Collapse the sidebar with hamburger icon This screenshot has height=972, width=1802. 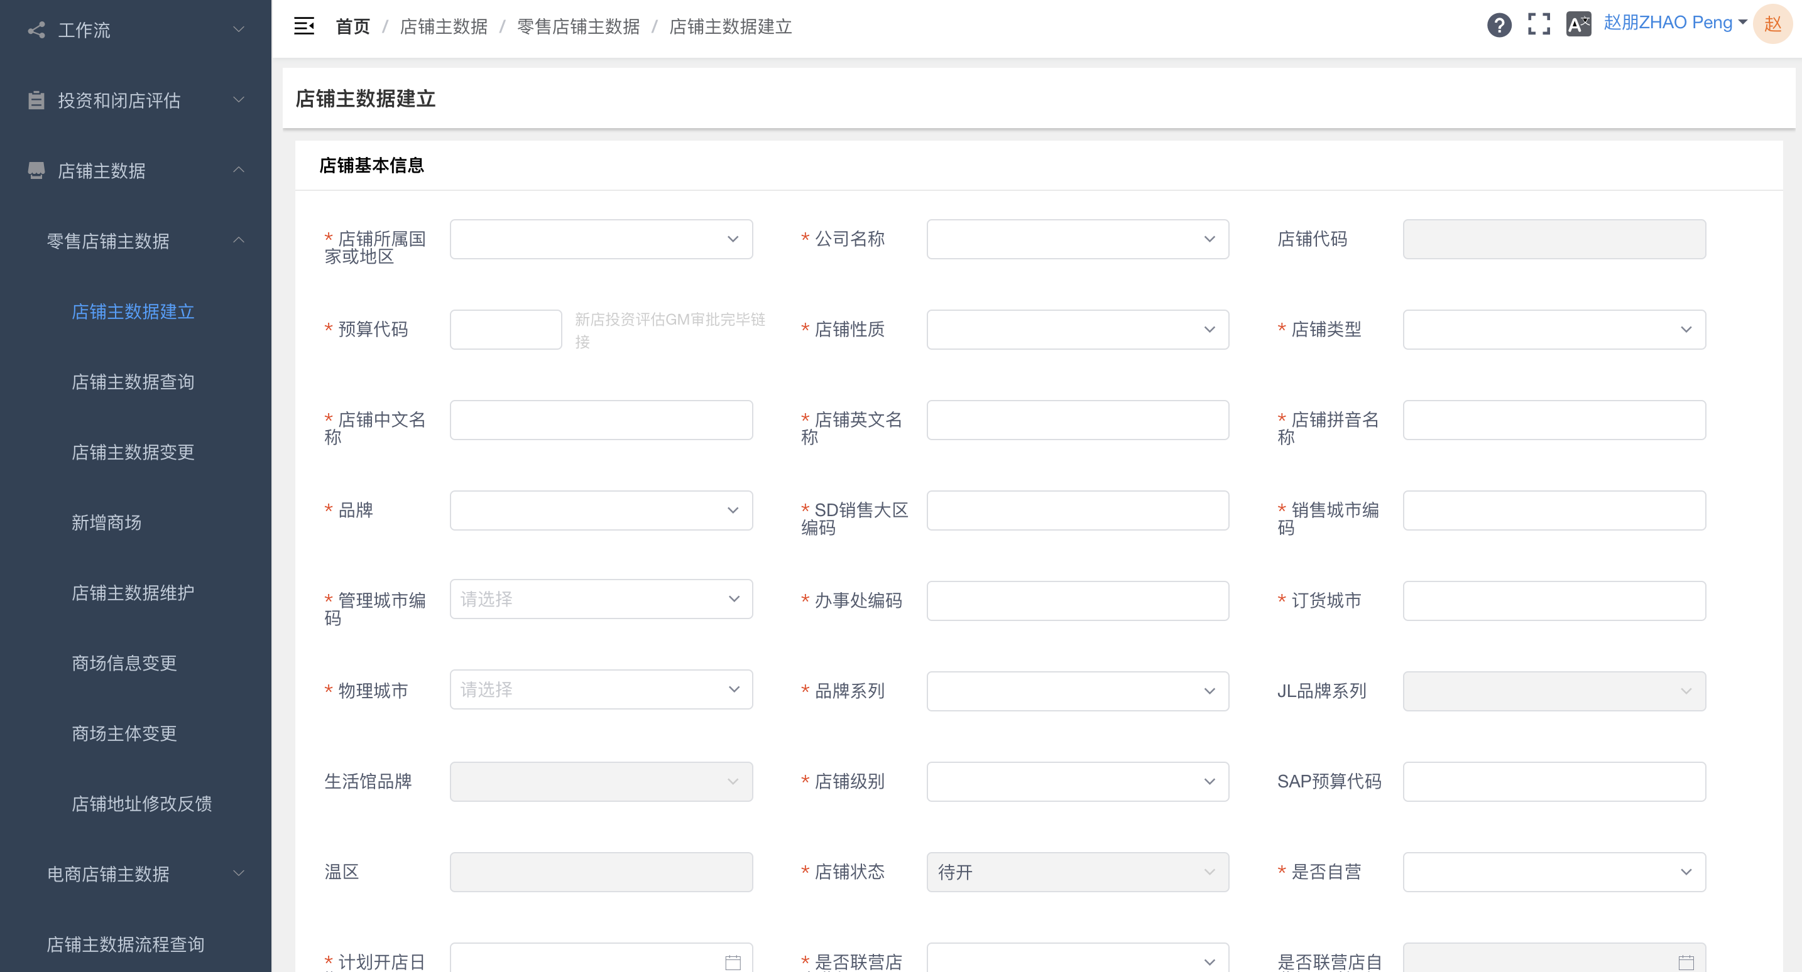coord(303,26)
